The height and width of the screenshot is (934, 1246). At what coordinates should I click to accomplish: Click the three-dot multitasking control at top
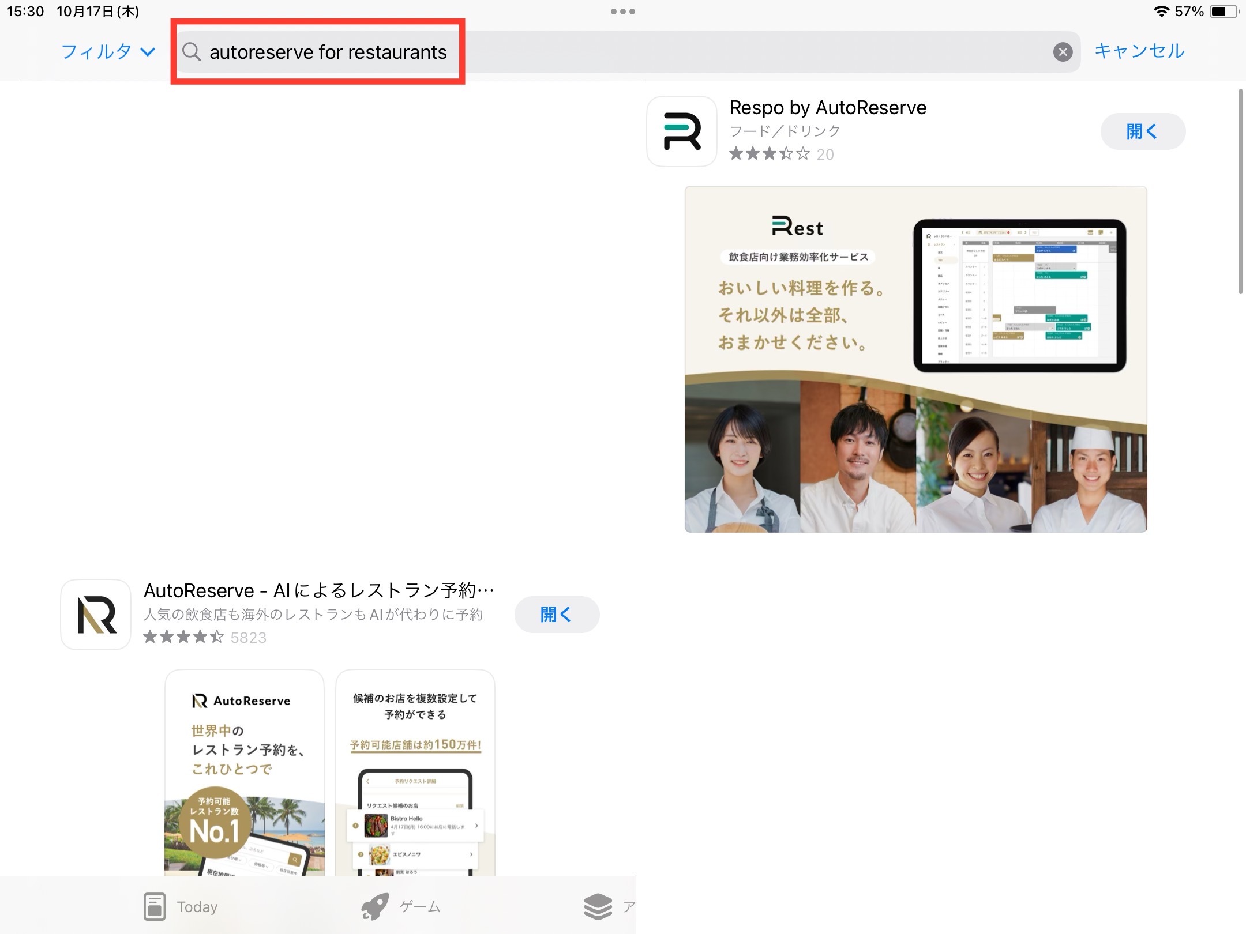[x=623, y=12]
